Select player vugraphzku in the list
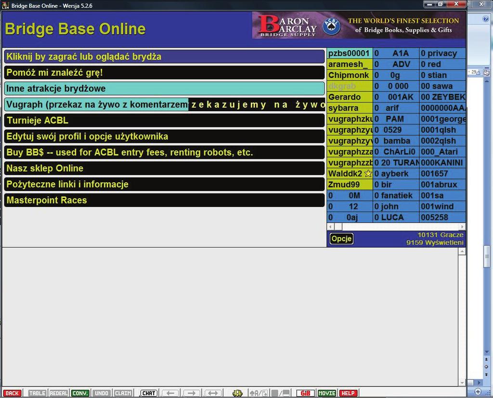 pyautogui.click(x=350, y=119)
